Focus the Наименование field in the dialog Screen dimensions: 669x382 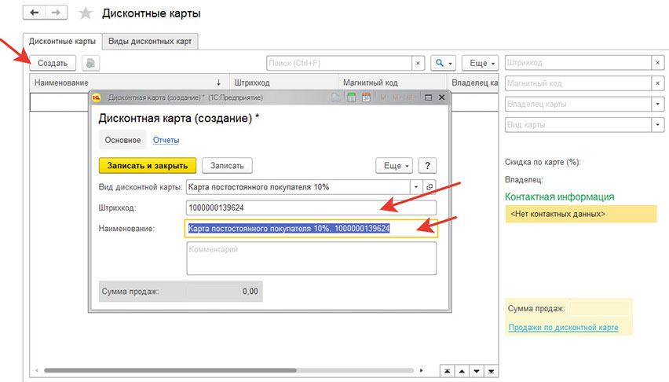(x=311, y=229)
